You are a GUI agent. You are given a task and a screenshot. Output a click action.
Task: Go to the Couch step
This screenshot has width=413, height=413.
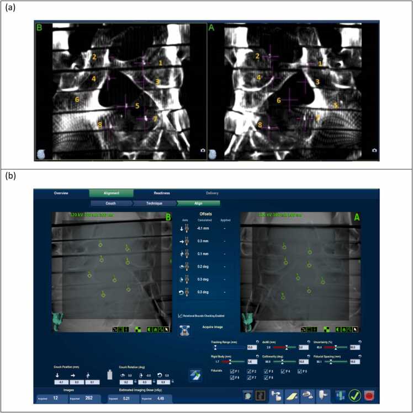point(111,203)
